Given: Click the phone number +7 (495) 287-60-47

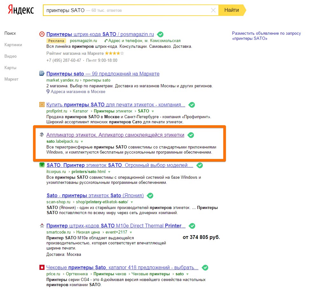Looking at the screenshot, I should pos(64,60).
